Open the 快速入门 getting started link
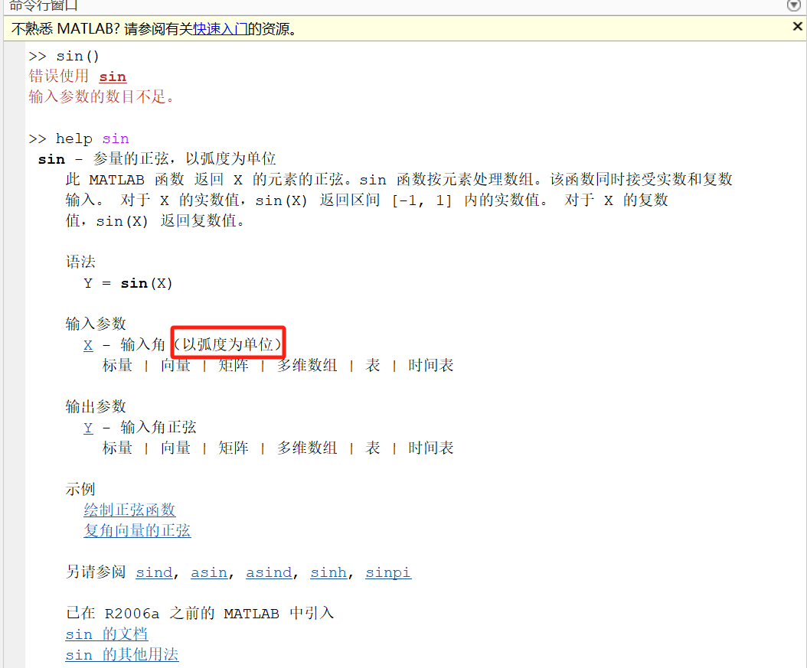 click(x=220, y=29)
